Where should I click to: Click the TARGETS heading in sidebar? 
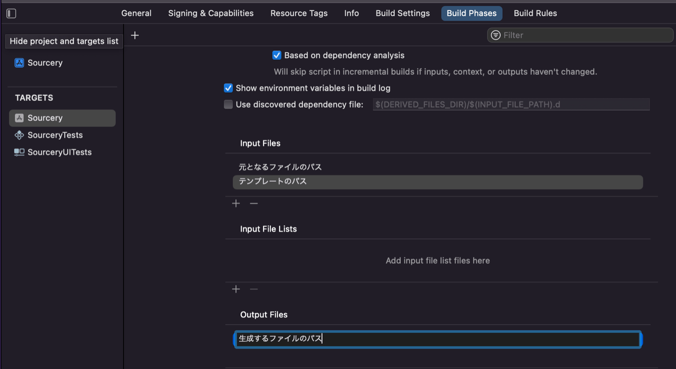tap(34, 98)
